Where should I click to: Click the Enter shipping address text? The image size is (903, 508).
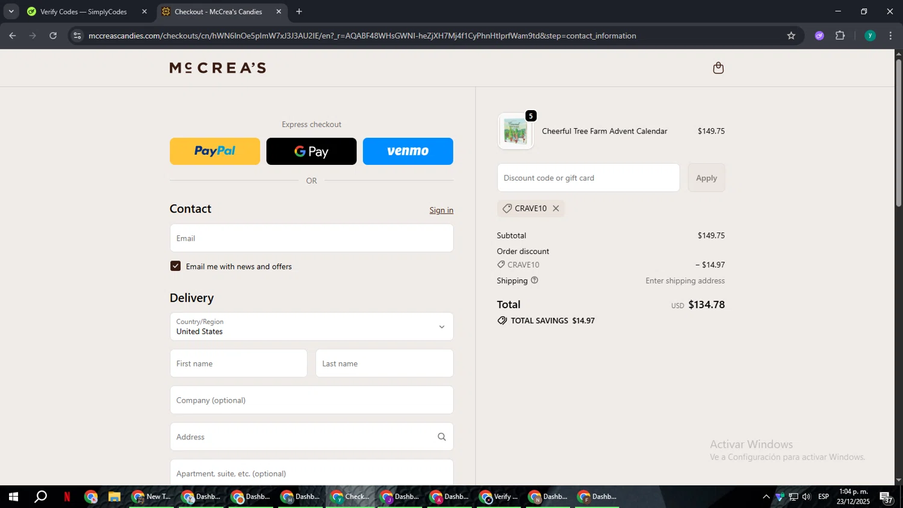pos(685,280)
